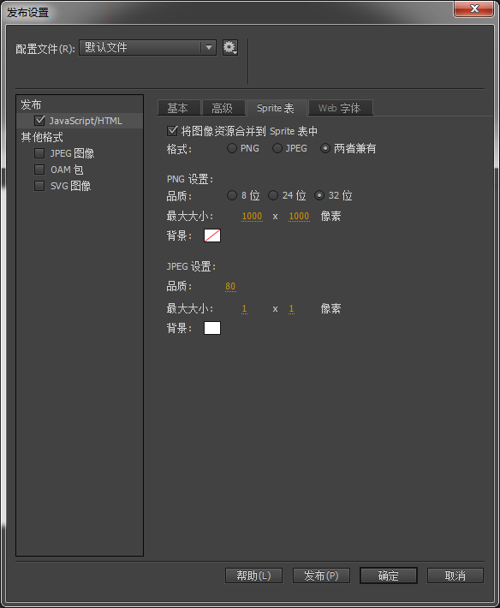Enable the SVG 图像 checkbox
Viewport: 500px width, 608px height.
(39, 186)
